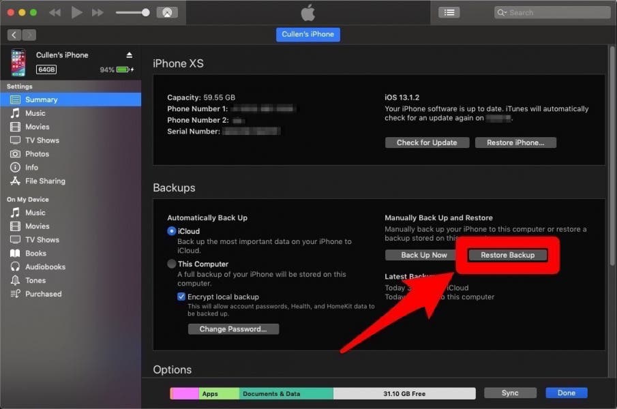Open the AirPlay output icon
The height and width of the screenshot is (409, 617).
pyautogui.click(x=167, y=12)
